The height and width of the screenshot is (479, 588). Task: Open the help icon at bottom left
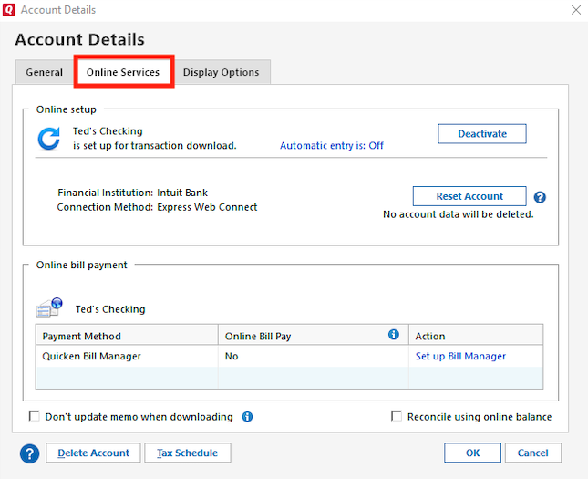click(30, 453)
